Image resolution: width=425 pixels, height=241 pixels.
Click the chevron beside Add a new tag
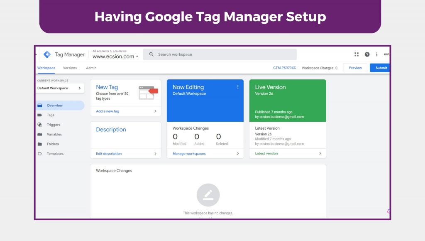pyautogui.click(x=155, y=111)
